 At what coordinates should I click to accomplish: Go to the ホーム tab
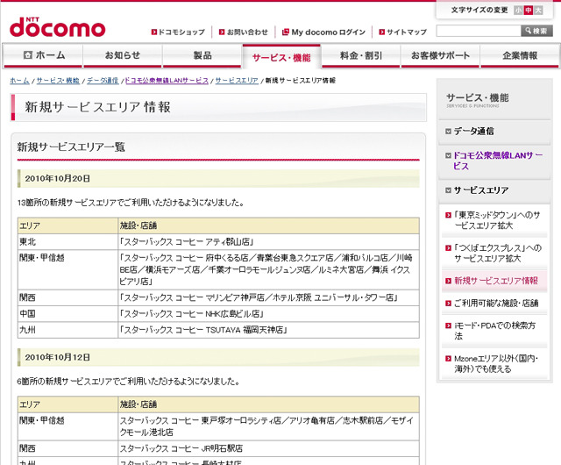tap(43, 55)
